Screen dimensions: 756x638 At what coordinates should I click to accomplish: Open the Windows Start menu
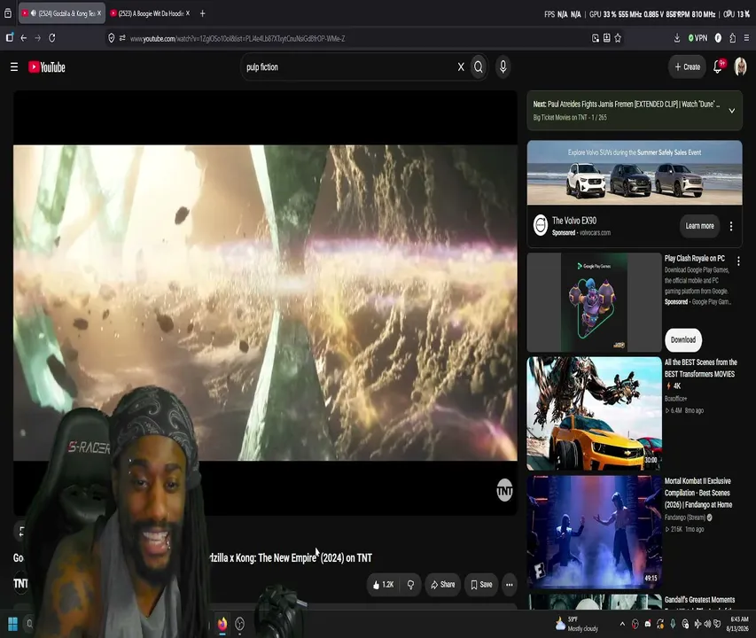coord(13,624)
